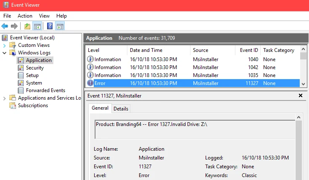Click the info icon of event 1042

(90, 67)
